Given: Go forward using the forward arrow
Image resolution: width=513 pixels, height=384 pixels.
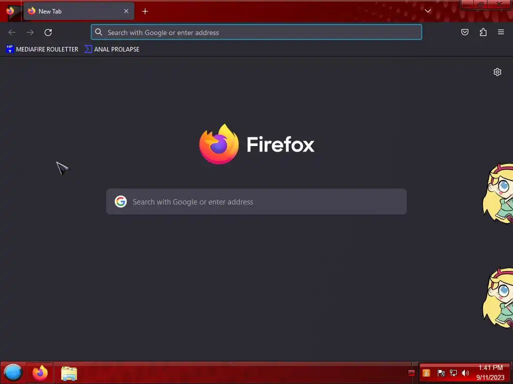Looking at the screenshot, I should click(30, 32).
